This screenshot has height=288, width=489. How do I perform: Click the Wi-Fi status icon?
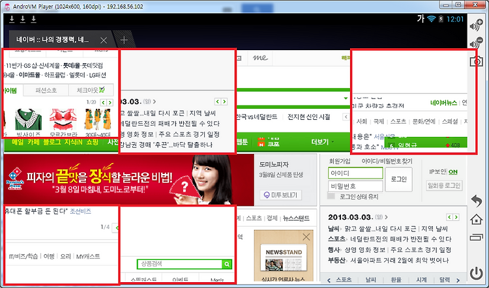(x=432, y=19)
